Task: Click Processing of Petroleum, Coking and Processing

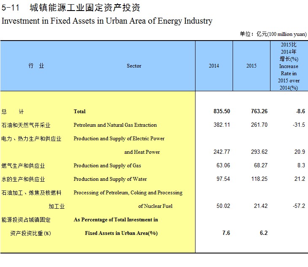Action: tap(128, 193)
